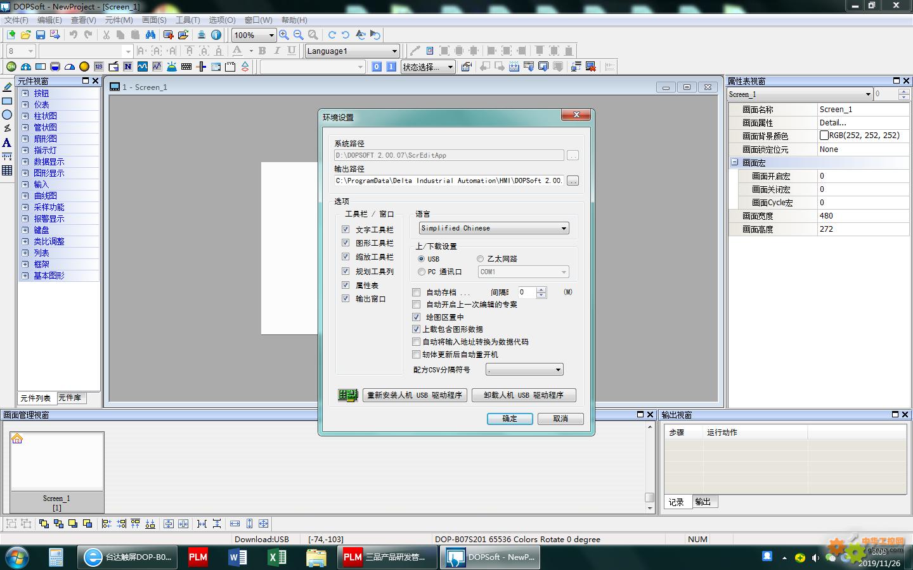Click the 确定 button

point(510,419)
